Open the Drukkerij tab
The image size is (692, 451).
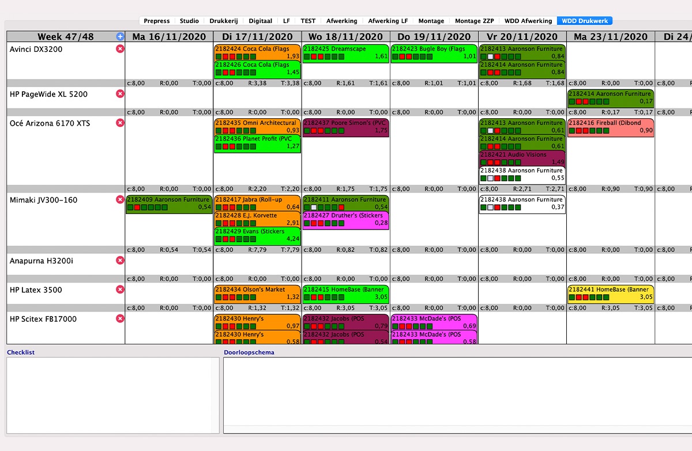pyautogui.click(x=223, y=21)
